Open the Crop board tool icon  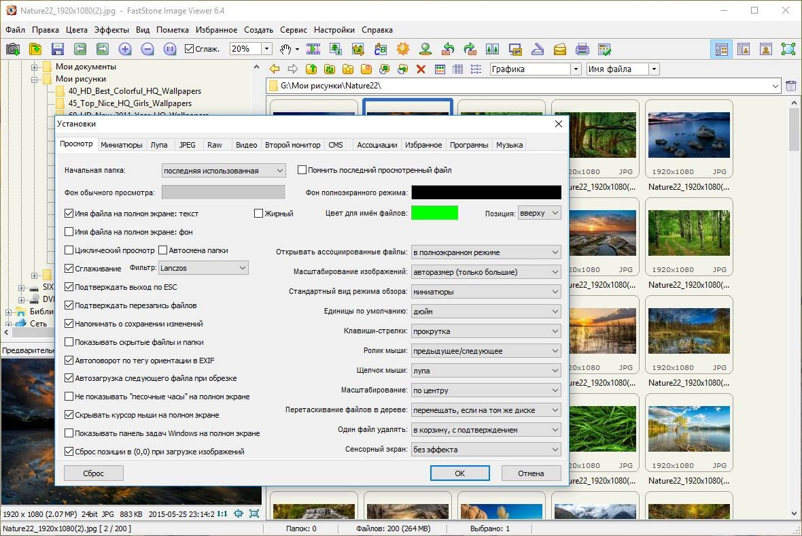point(358,49)
